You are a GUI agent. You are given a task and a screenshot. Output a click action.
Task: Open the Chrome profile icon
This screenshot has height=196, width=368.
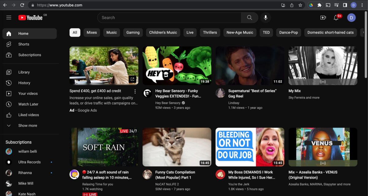(x=354, y=5)
